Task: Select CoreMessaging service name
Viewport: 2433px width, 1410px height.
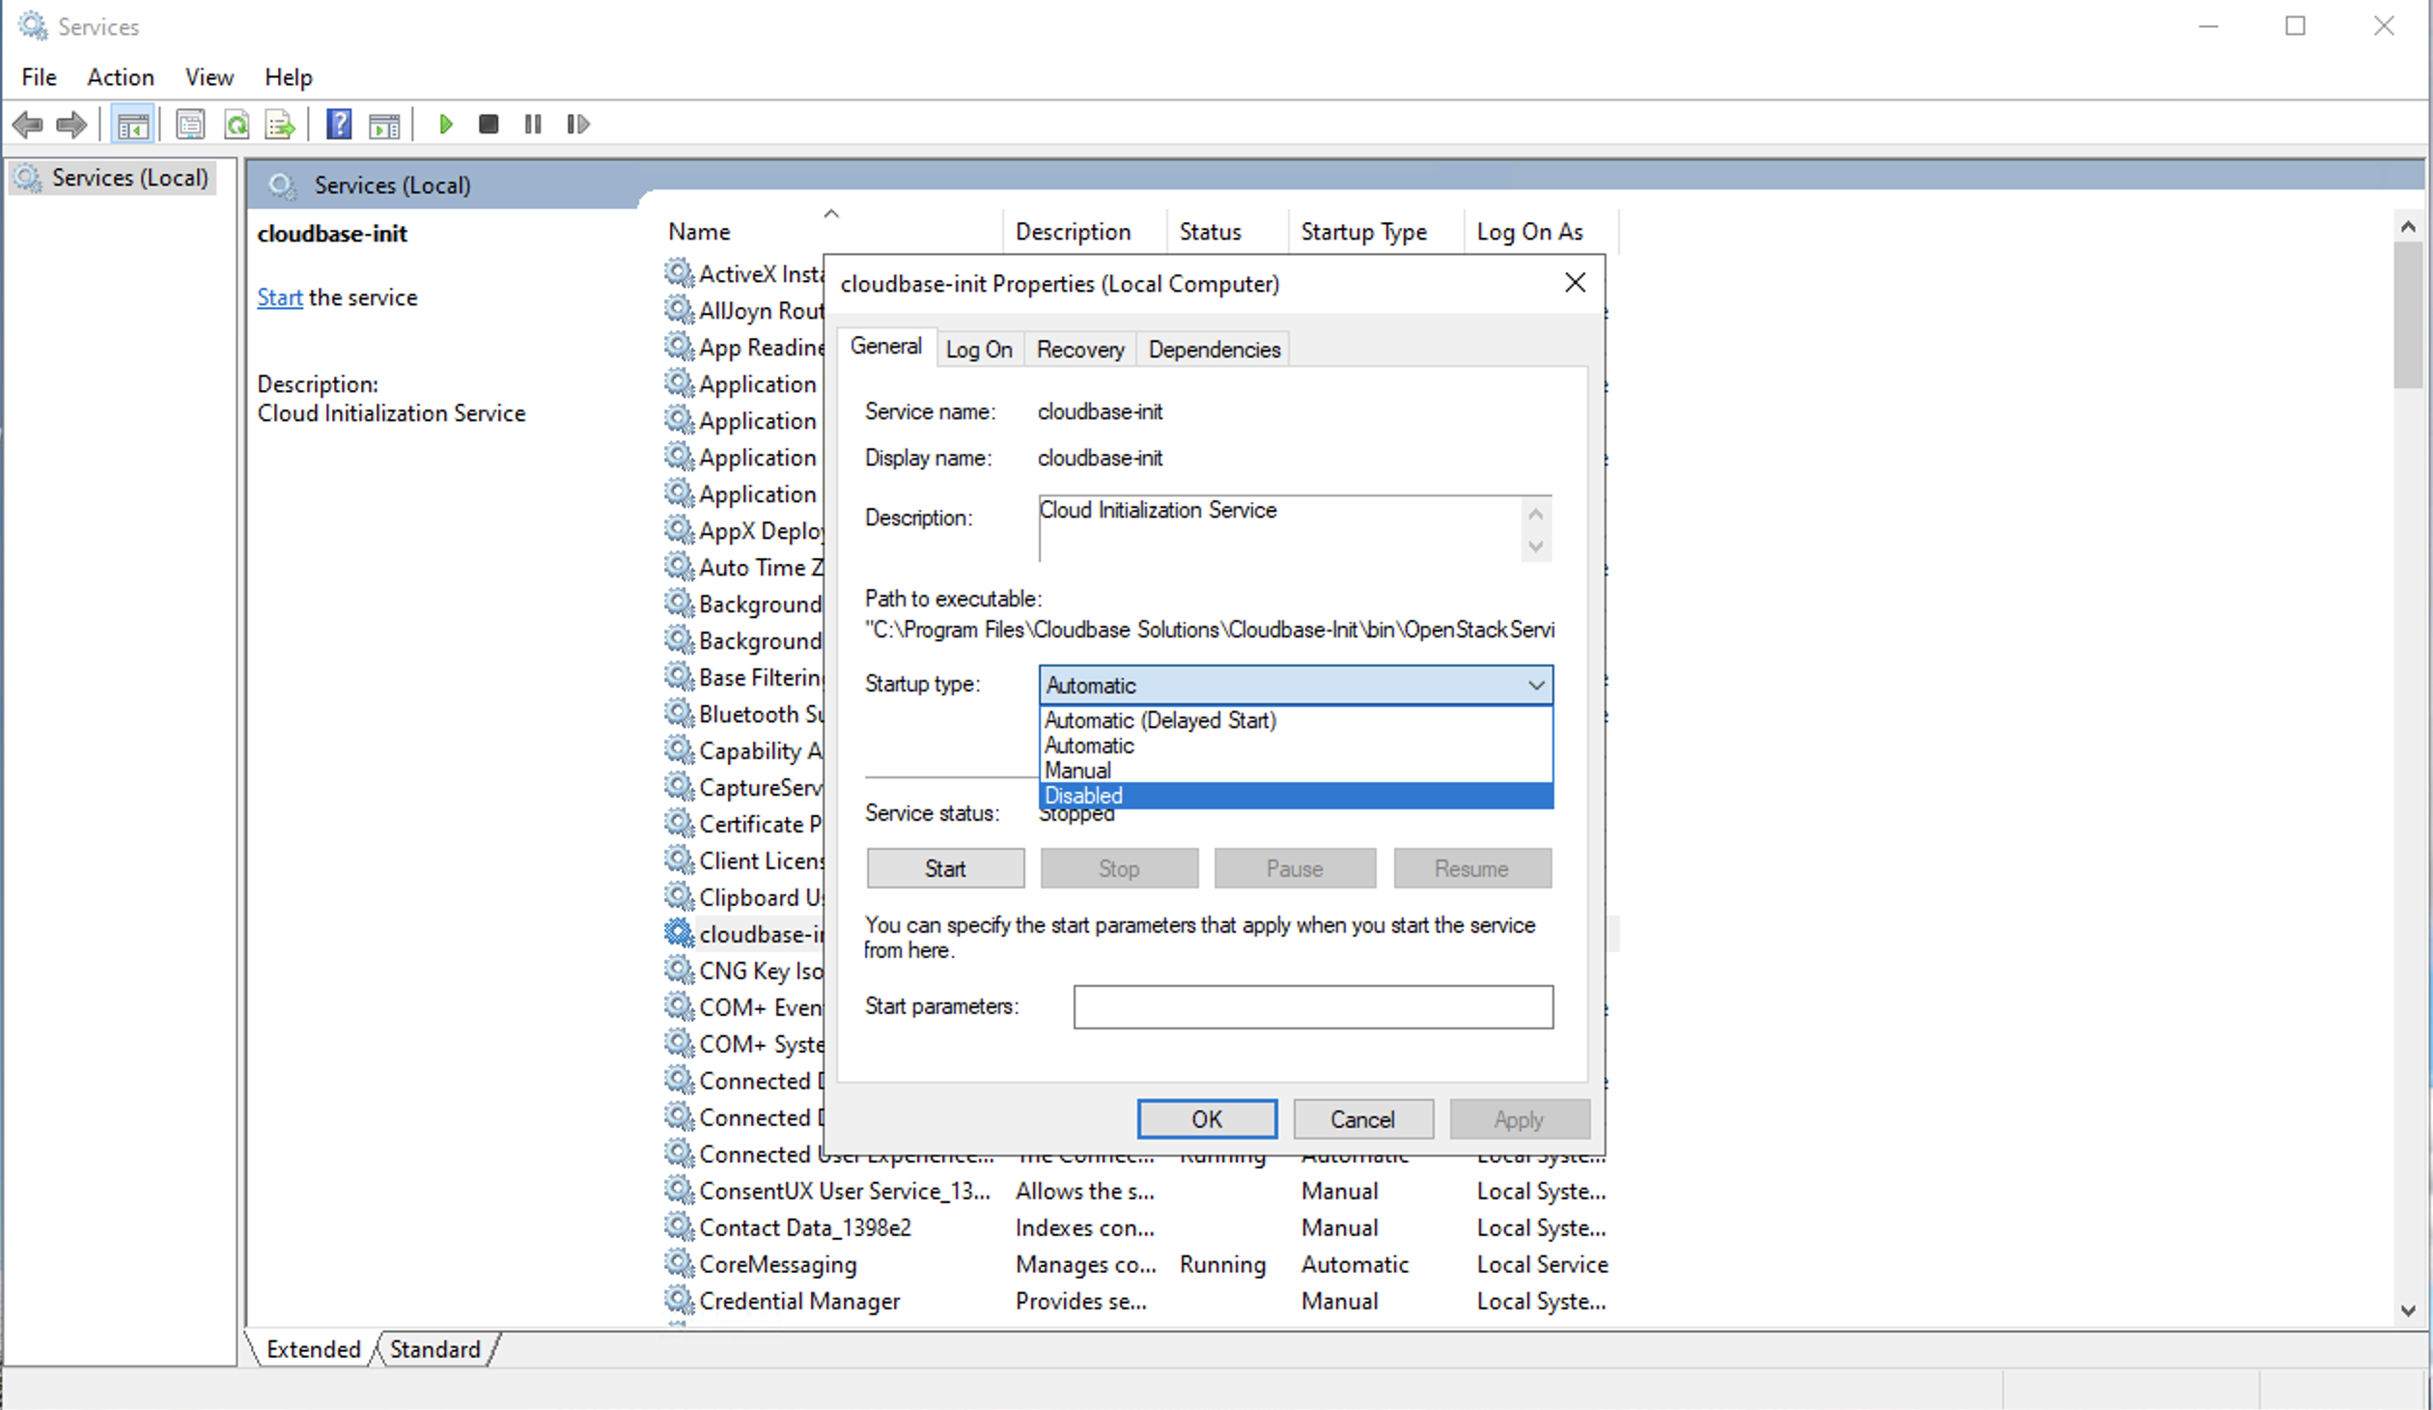Action: pos(778,1264)
